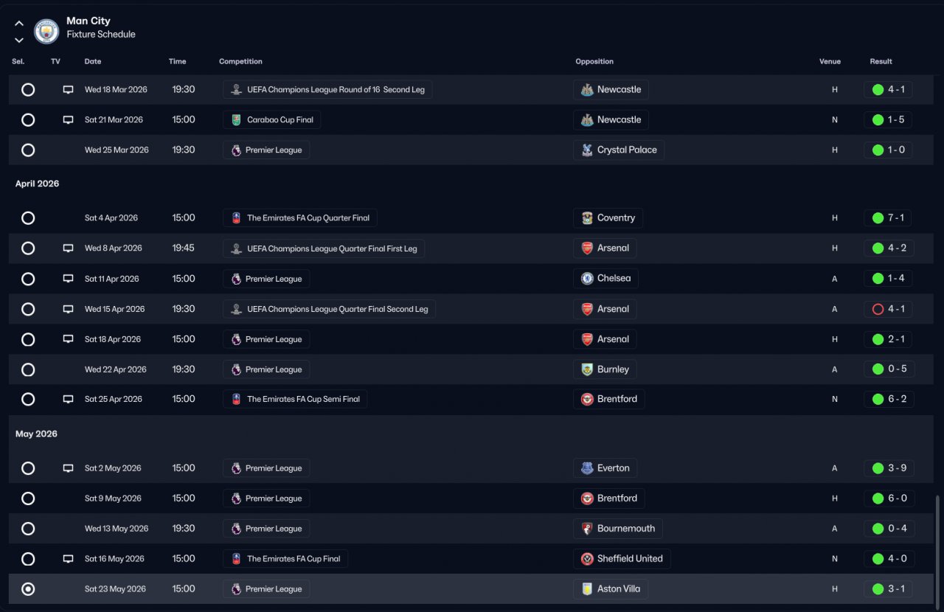Viewport: 944px width, 612px height.
Task: Click the Everton club crest icon
Action: click(587, 468)
